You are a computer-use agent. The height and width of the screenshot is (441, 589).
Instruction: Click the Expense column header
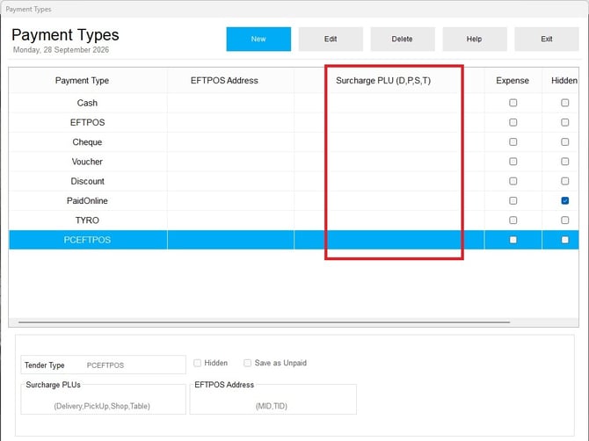tap(513, 80)
